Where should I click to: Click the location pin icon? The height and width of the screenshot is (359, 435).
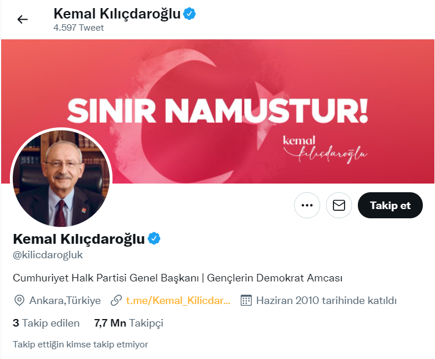[x=19, y=301]
